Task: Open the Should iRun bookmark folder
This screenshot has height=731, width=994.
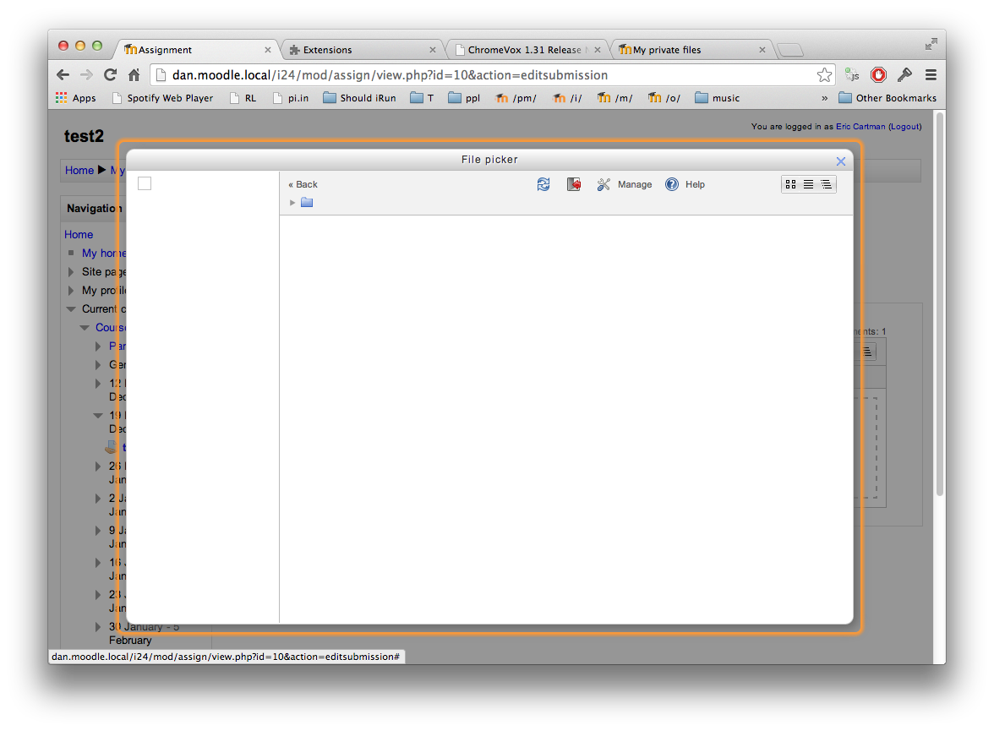Action: [359, 98]
